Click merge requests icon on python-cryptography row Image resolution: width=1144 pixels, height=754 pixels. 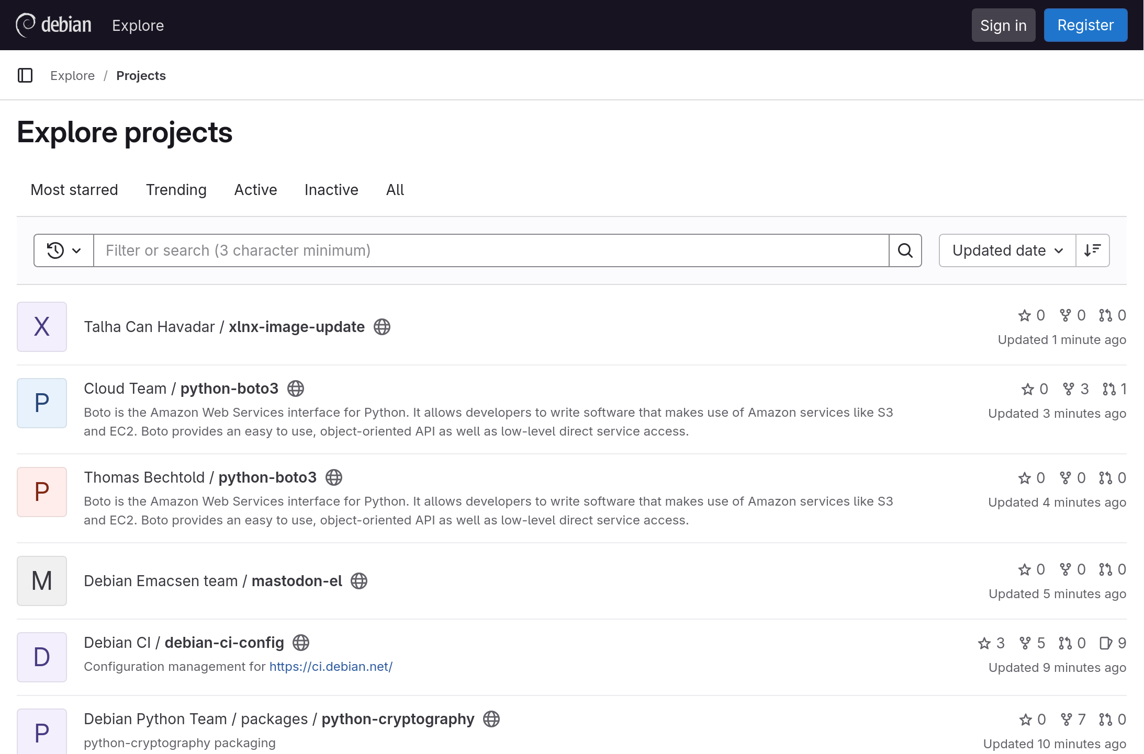click(x=1105, y=719)
